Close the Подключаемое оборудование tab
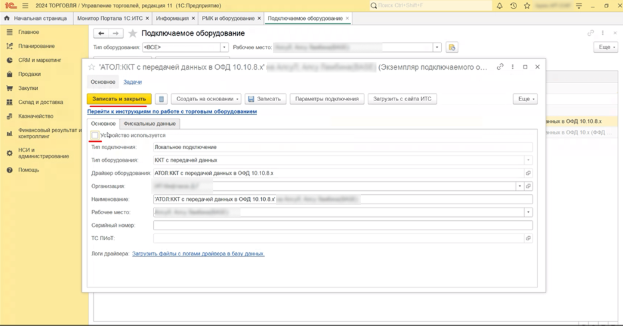Image resolution: width=623 pixels, height=326 pixels. 347,18
